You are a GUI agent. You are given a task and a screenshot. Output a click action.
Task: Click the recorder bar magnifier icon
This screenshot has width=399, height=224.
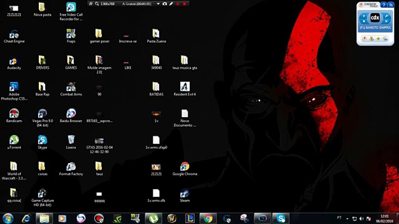97,4
